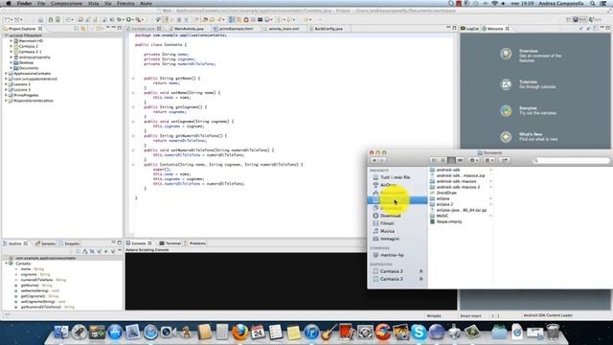Image resolution: width=613 pixels, height=345 pixels.
Task: Select the DroidDraw item in Finder
Action: point(446,193)
